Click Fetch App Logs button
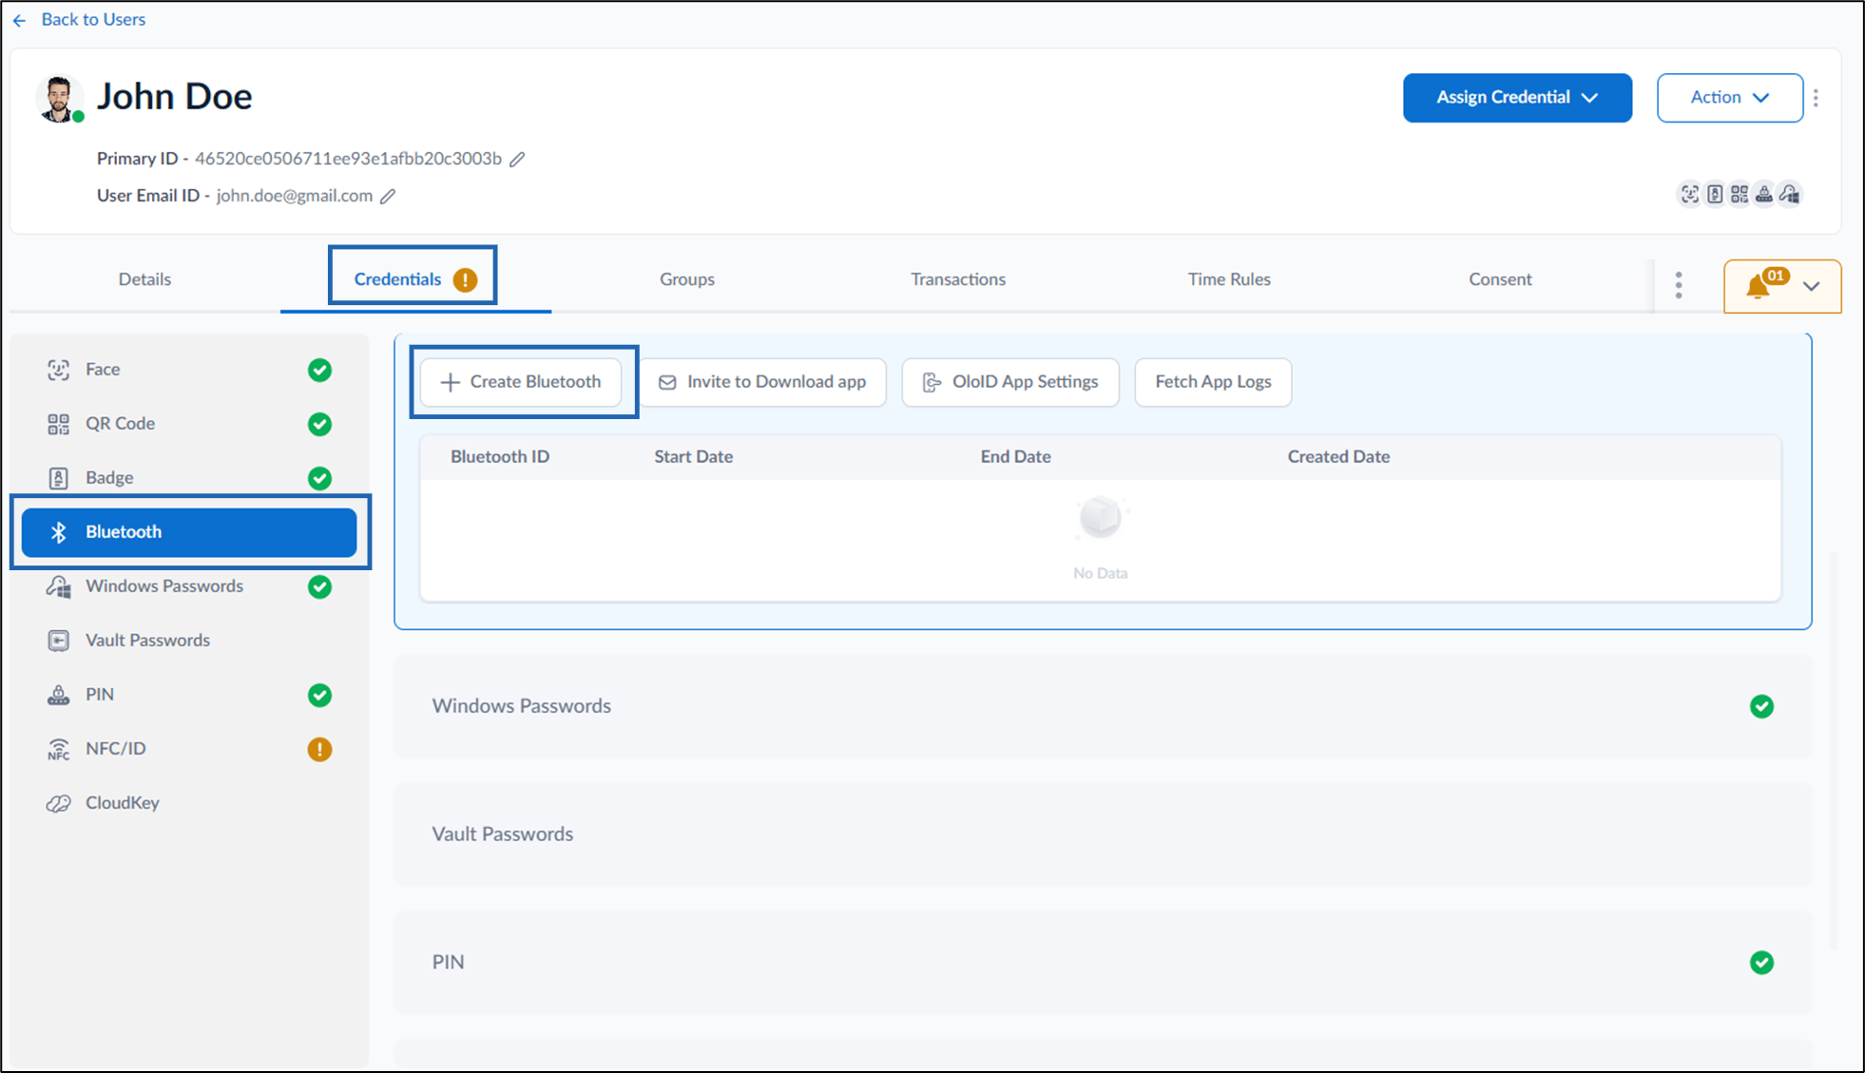The height and width of the screenshot is (1073, 1865). 1213,382
